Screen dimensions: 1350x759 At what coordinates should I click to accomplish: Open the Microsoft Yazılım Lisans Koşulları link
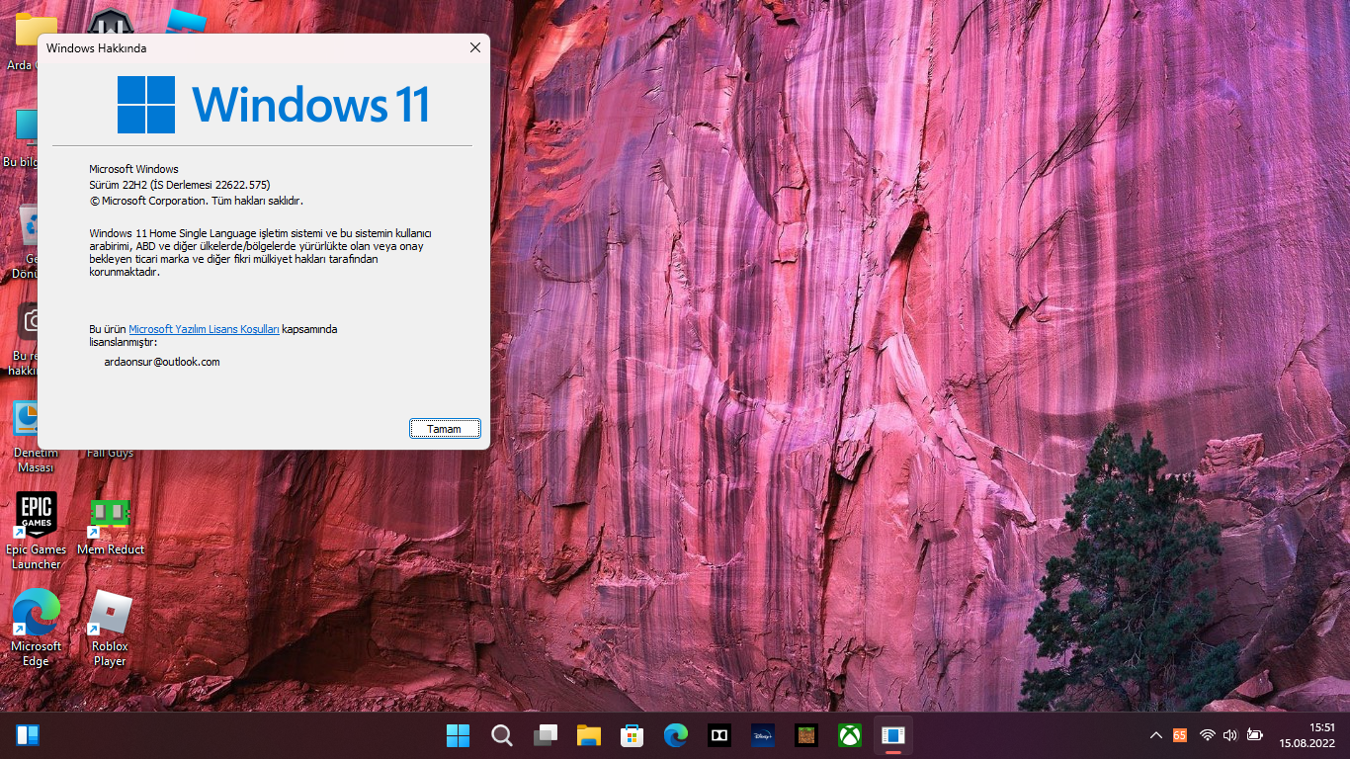[x=205, y=329]
